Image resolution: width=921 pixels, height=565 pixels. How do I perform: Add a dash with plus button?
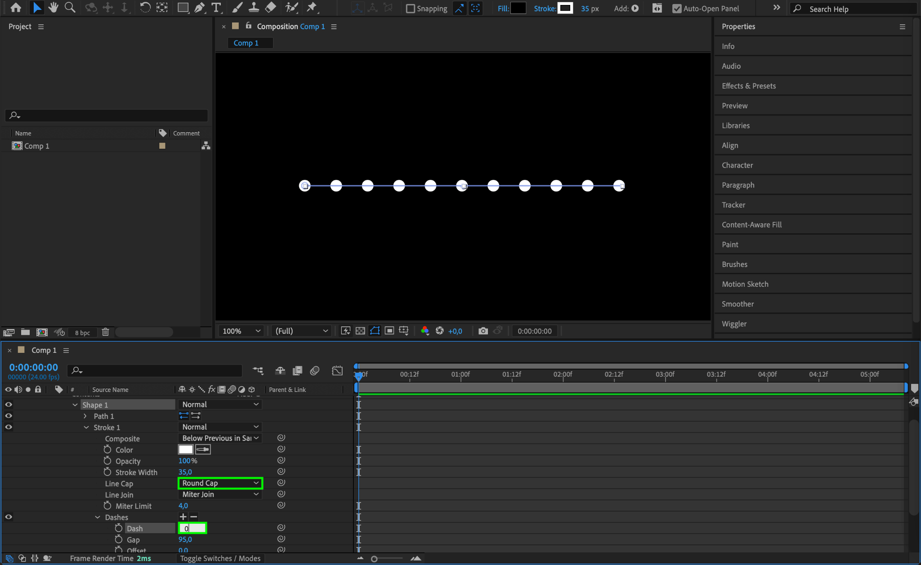(183, 517)
